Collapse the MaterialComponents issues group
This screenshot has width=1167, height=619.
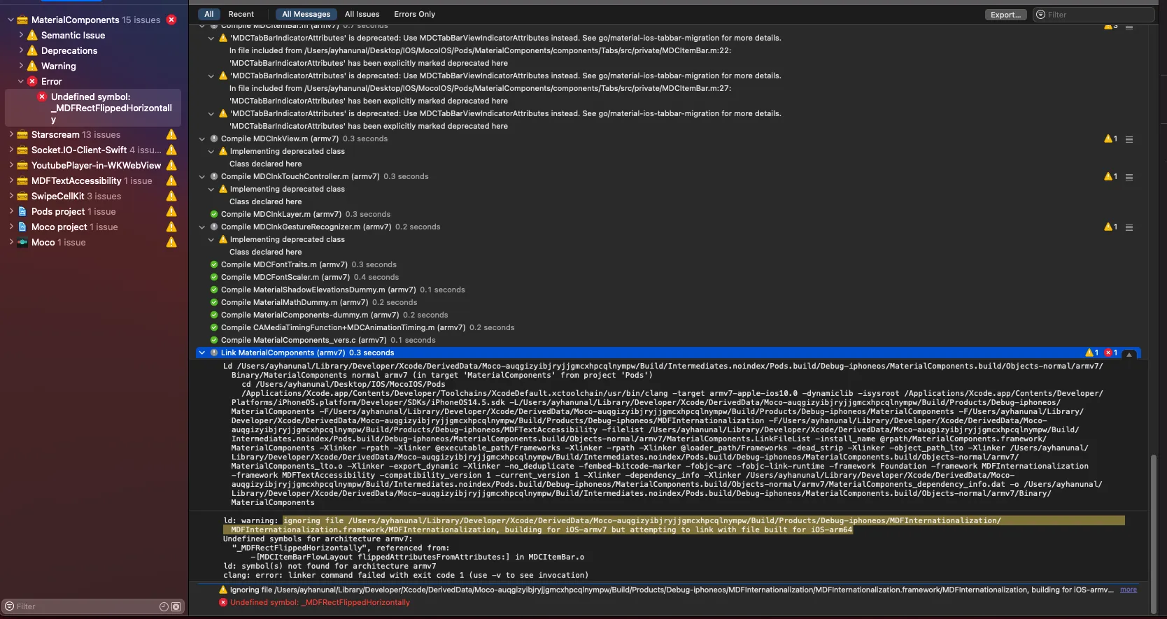(10, 20)
